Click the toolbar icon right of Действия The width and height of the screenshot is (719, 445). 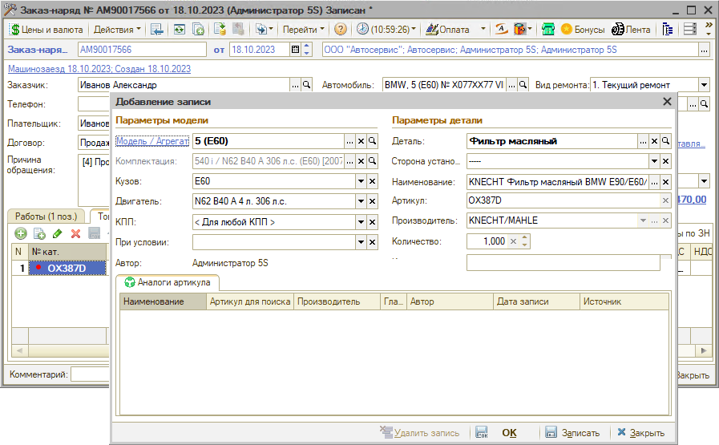(156, 30)
